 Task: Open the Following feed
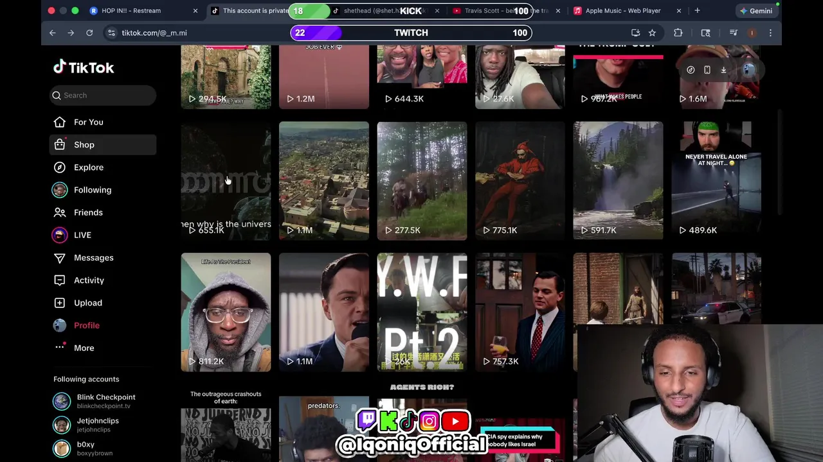(92, 190)
